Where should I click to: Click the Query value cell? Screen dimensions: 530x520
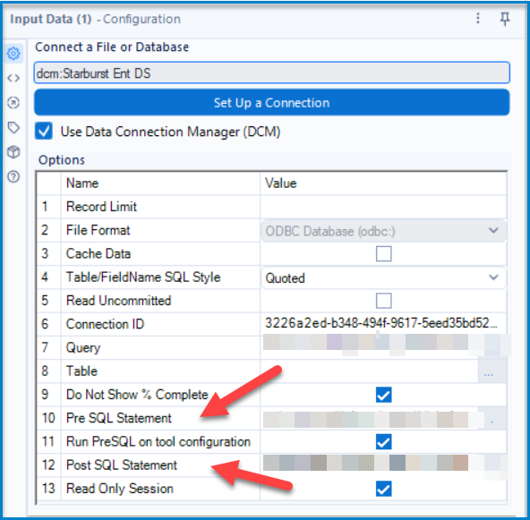tap(383, 347)
